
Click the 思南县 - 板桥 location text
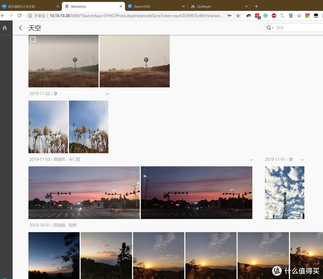(x=65, y=225)
